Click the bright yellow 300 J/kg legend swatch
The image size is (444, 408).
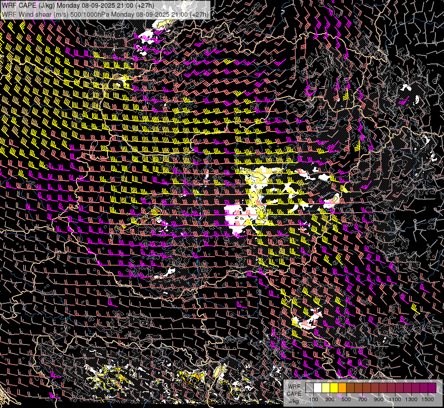point(334,388)
